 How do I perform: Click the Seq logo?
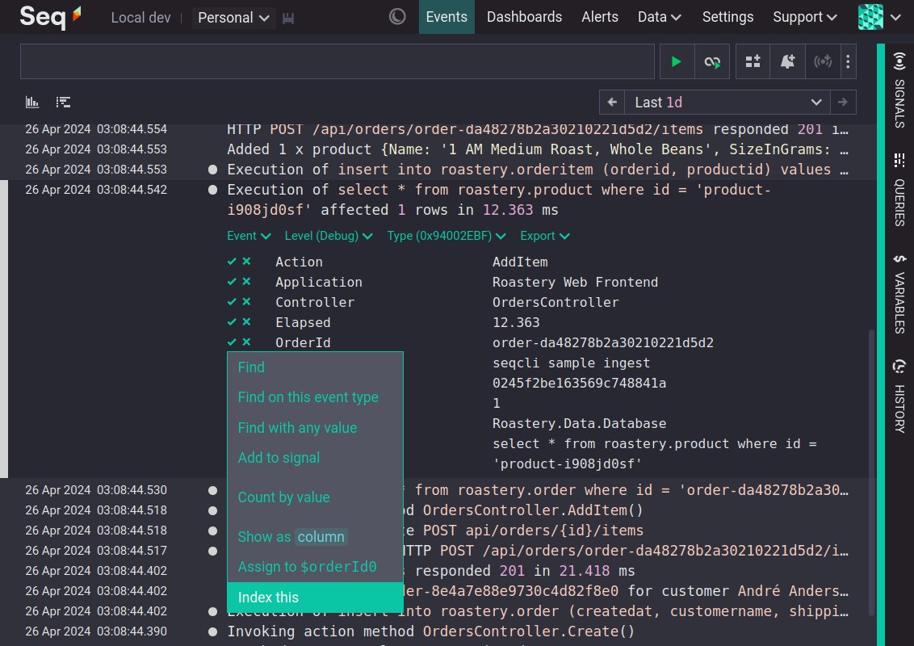(50, 16)
